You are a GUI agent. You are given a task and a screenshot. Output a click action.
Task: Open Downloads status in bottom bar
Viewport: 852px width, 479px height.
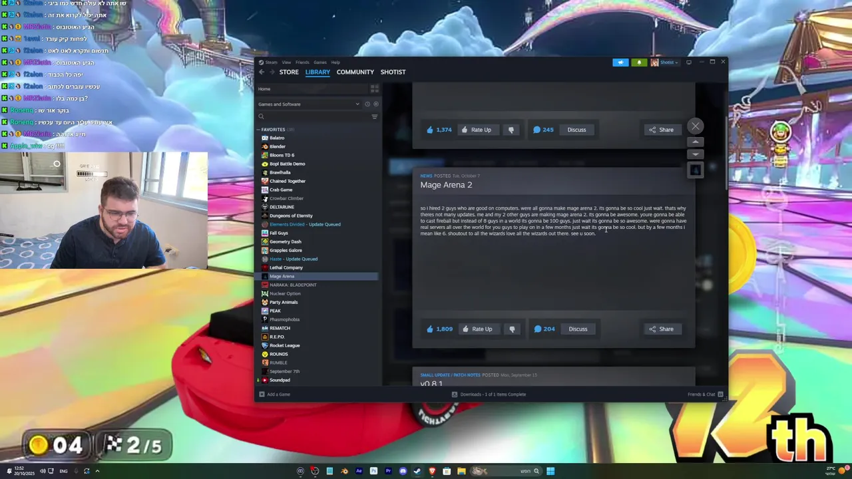(489, 395)
